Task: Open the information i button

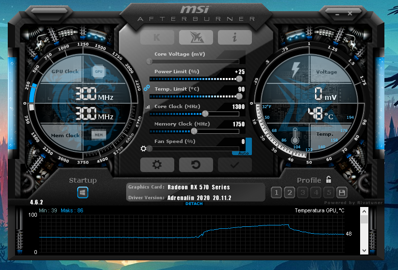Action: [235, 37]
